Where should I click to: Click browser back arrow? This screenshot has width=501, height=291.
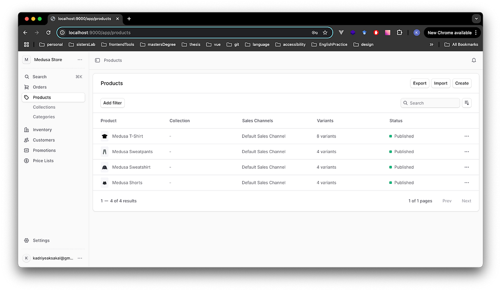pos(25,33)
